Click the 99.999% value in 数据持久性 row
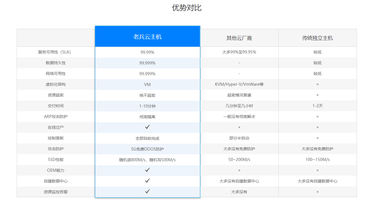Screen dimensions: 368x202 pos(147,63)
